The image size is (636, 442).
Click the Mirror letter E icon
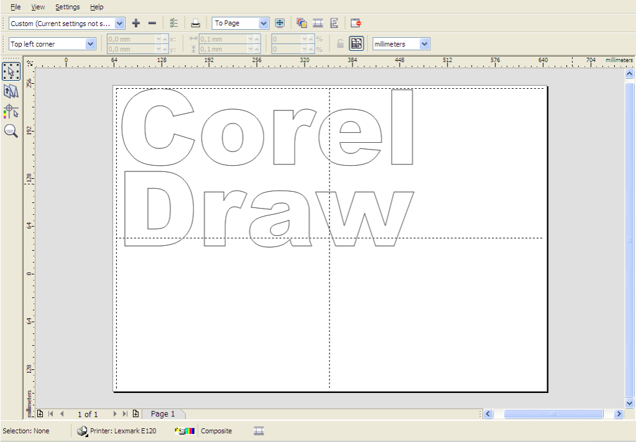pyautogui.click(x=334, y=23)
